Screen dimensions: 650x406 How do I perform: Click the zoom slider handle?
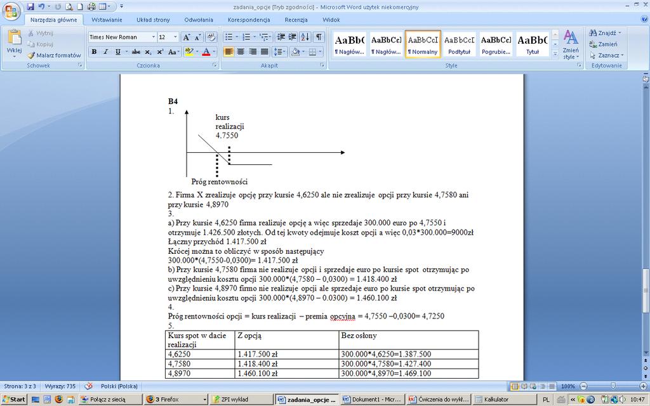pos(613,386)
